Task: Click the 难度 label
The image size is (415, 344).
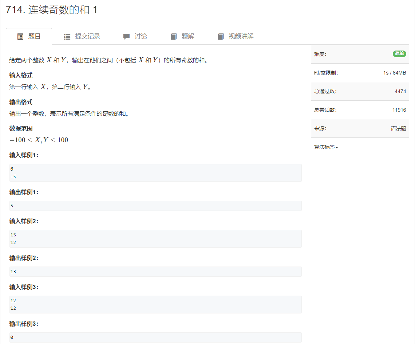Action: (320, 55)
